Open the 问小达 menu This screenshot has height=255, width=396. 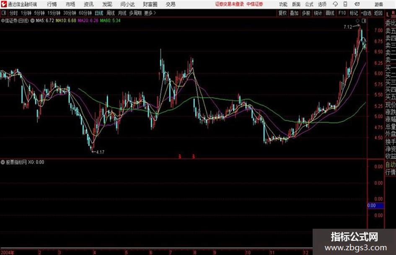click(127, 4)
